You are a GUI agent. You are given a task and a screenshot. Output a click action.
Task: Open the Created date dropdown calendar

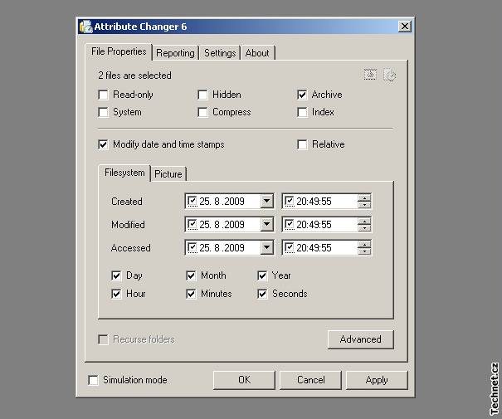[x=266, y=202]
